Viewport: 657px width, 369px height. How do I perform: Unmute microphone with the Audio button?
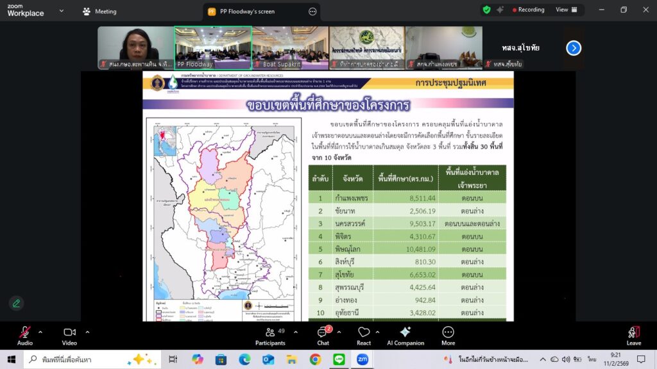pyautogui.click(x=24, y=335)
